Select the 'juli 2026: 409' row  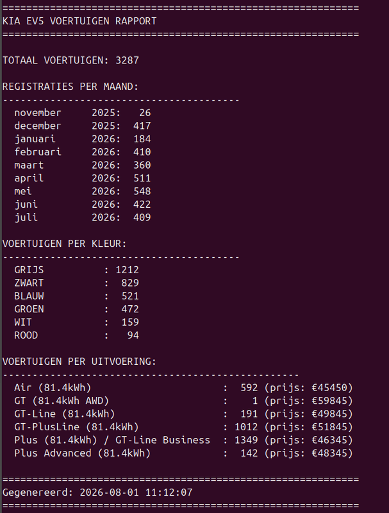click(x=83, y=217)
